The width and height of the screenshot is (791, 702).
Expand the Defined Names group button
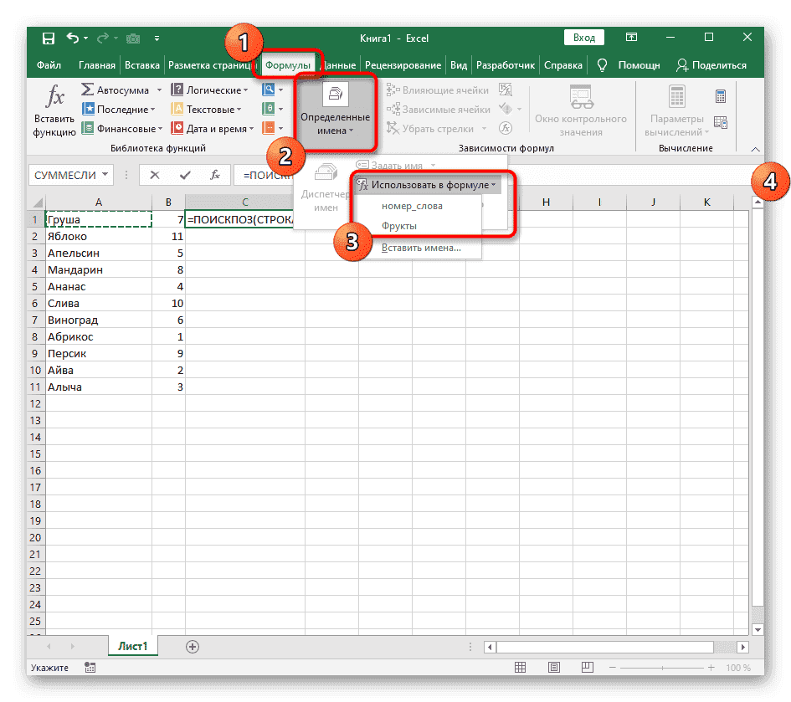click(335, 110)
